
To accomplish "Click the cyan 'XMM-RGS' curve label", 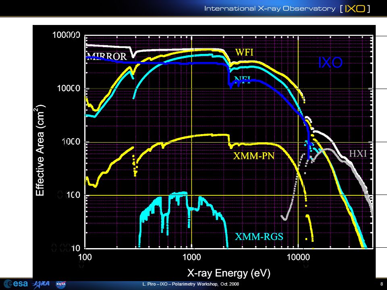I will tap(259, 237).
